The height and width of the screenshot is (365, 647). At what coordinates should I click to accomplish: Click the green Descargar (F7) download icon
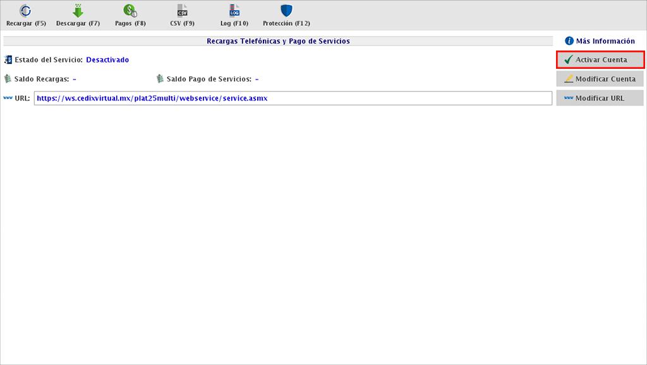tap(77, 9)
